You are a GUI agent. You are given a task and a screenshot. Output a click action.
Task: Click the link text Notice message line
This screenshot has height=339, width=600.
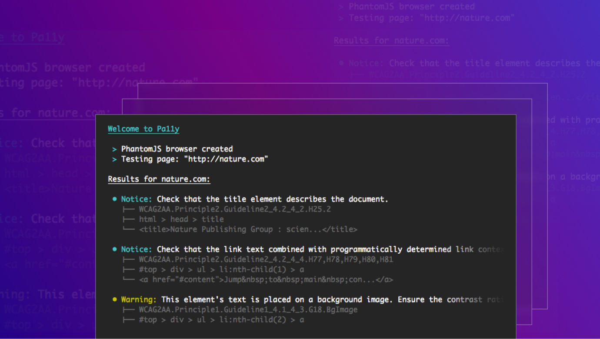[312, 249]
